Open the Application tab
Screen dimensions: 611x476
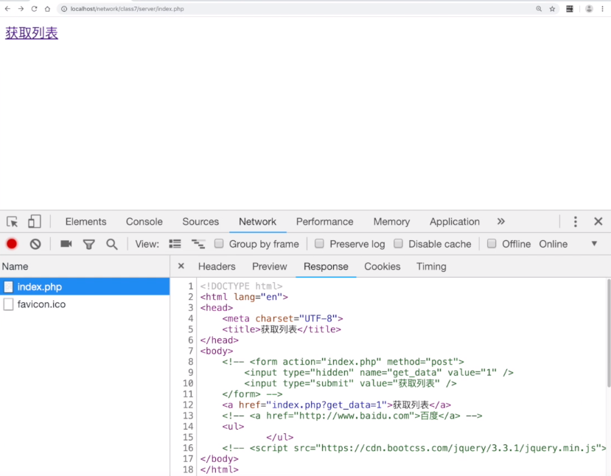(x=455, y=222)
